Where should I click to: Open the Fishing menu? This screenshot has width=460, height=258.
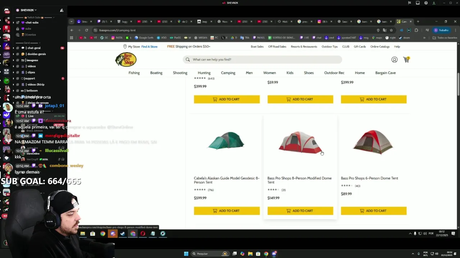(x=134, y=73)
